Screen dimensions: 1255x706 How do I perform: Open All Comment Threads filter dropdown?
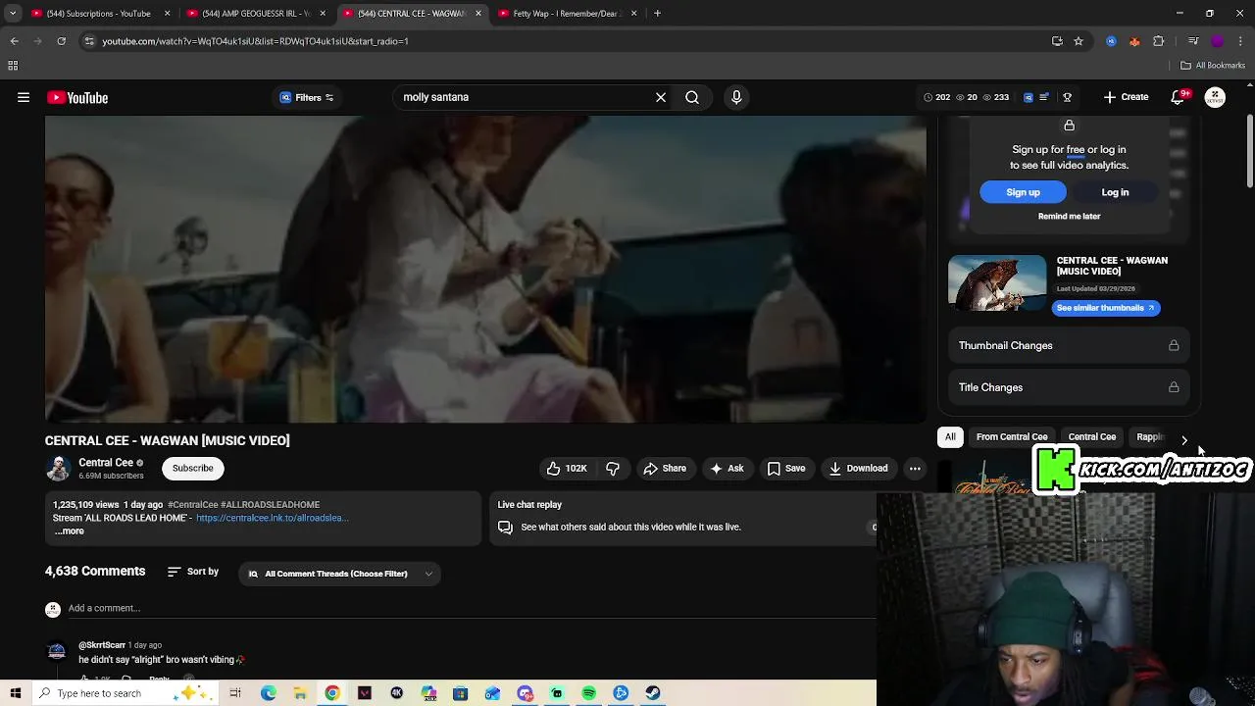tap(339, 574)
